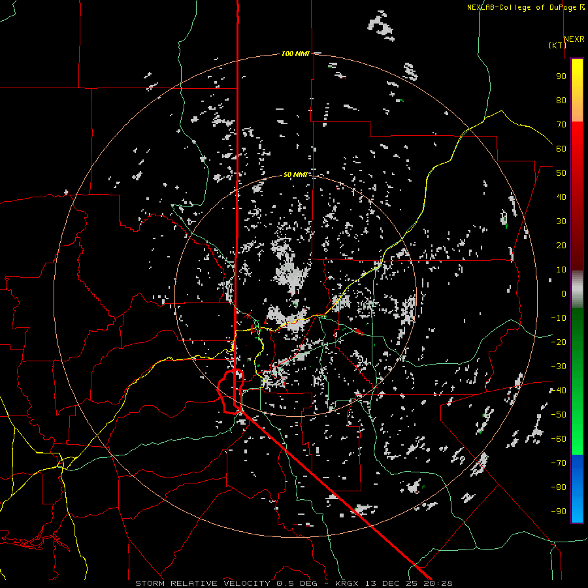Click the 13 DEC 25 20:28 timestamp

tap(408, 583)
